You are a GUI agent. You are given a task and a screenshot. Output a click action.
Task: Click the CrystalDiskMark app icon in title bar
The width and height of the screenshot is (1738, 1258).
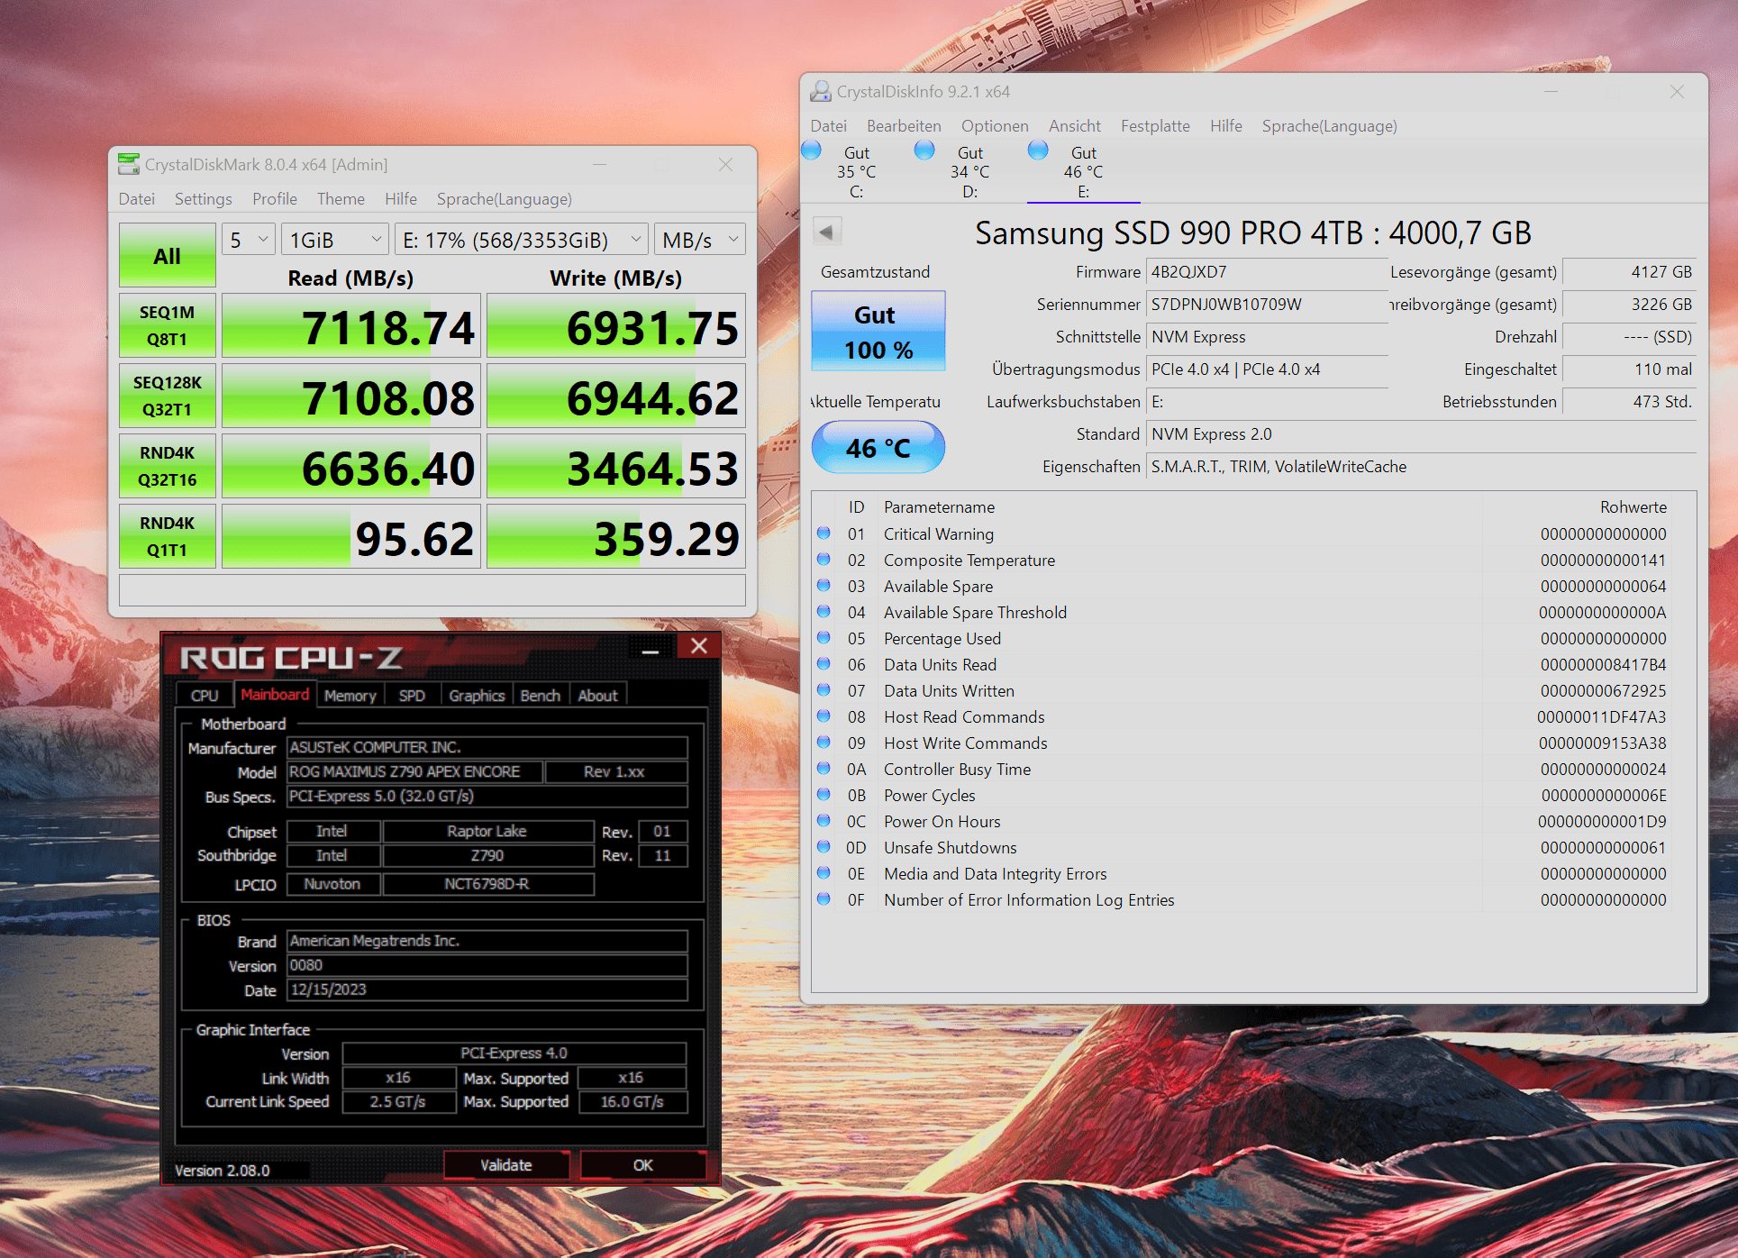point(130,164)
